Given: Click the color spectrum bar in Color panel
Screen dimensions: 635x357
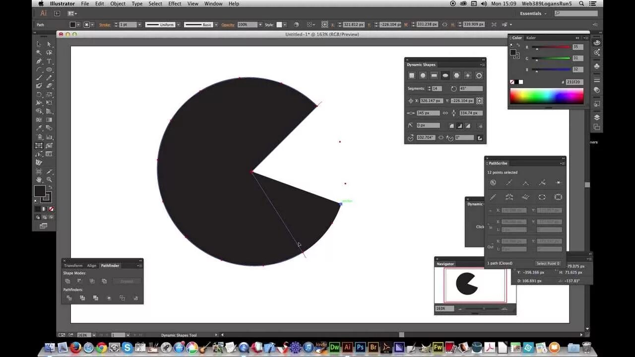Looking at the screenshot, I should (x=547, y=96).
